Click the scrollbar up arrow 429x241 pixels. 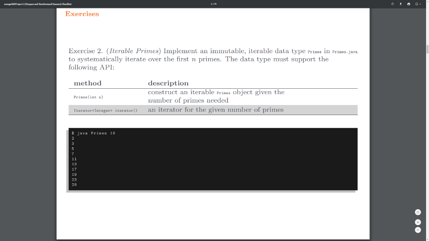tap(427, 2)
